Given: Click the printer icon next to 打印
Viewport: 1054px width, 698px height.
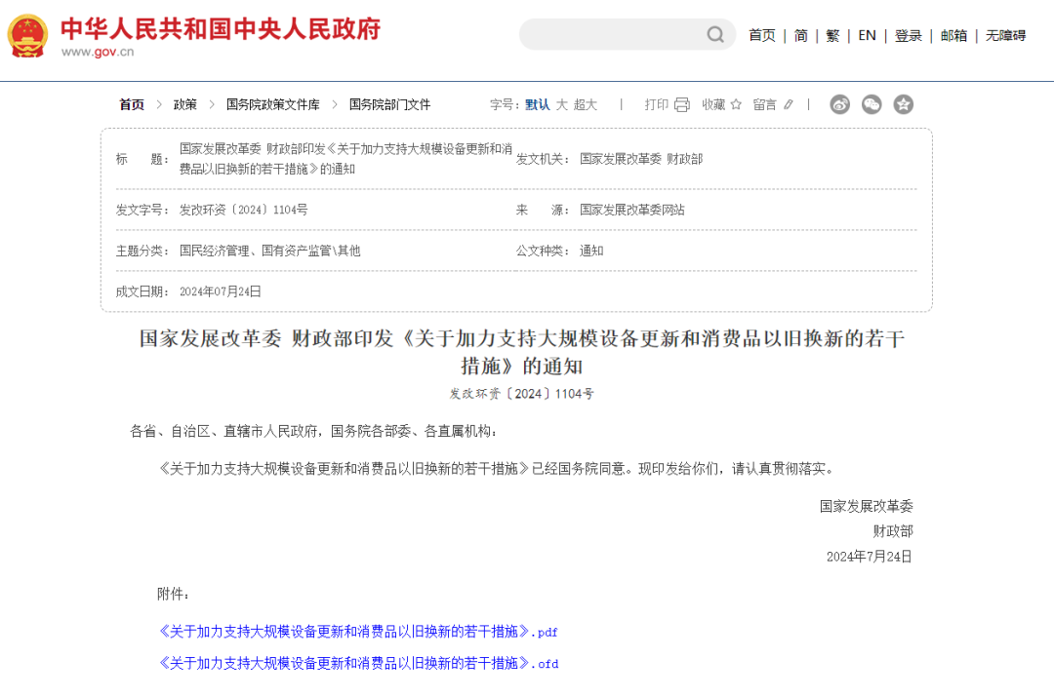Looking at the screenshot, I should click(x=681, y=104).
